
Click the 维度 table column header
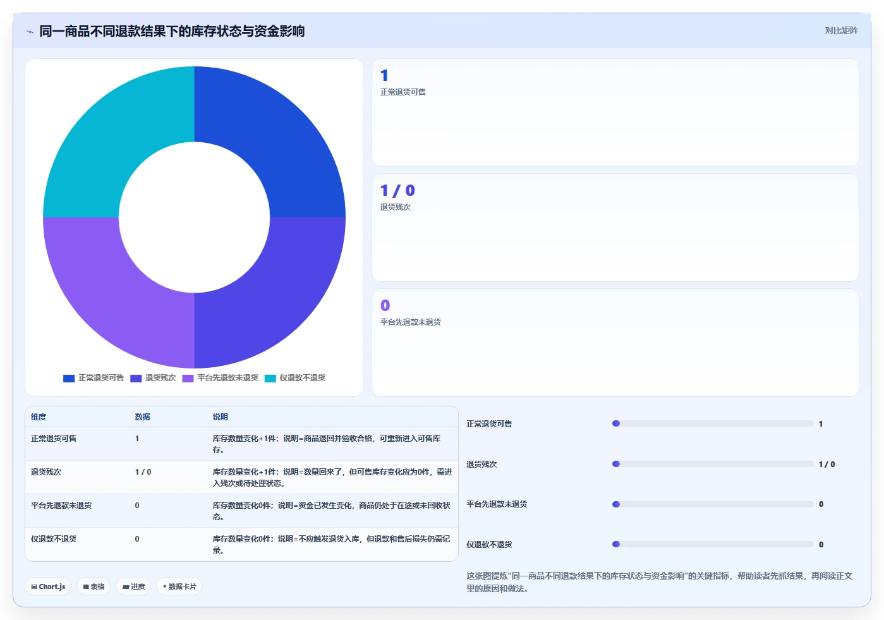[x=39, y=417]
